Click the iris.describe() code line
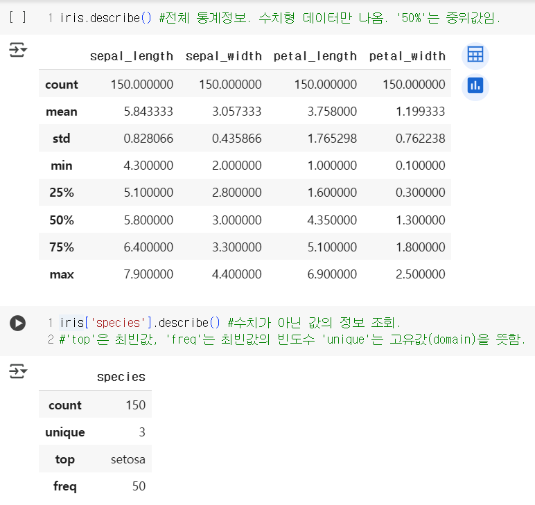The width and height of the screenshot is (535, 505). point(280,18)
